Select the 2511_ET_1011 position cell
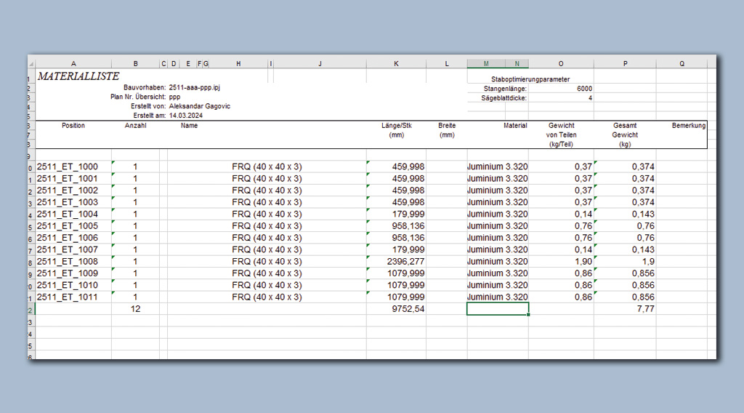 (x=67, y=297)
